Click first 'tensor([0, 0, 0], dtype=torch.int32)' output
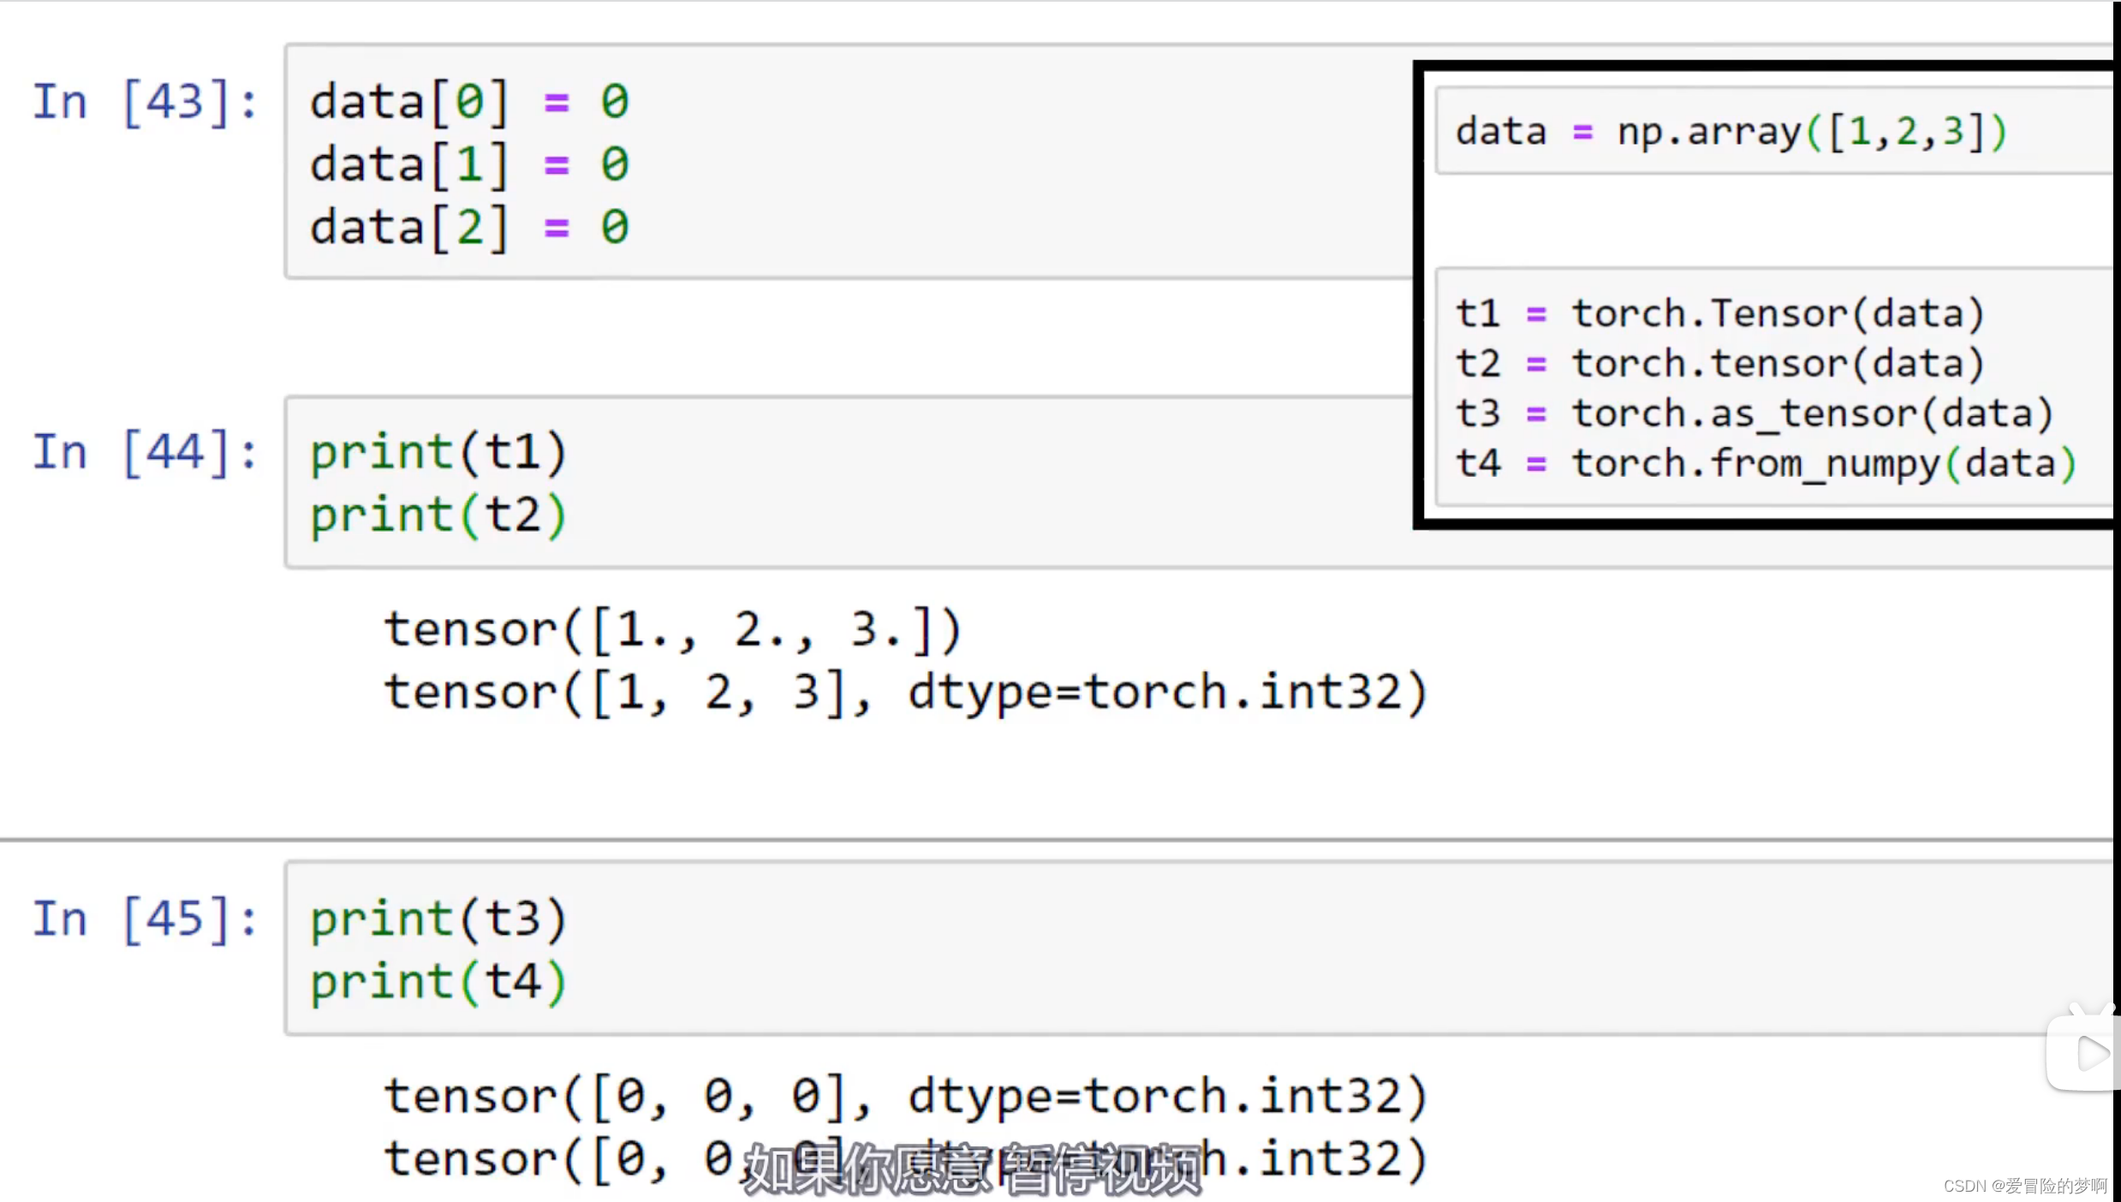This screenshot has height=1202, width=2121. click(x=906, y=1097)
